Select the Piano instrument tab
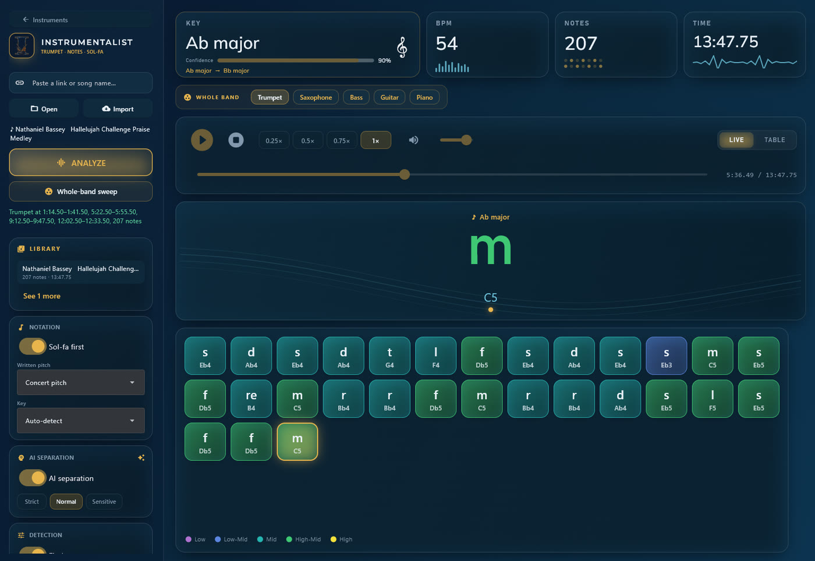Image resolution: width=815 pixels, height=561 pixels. [424, 97]
